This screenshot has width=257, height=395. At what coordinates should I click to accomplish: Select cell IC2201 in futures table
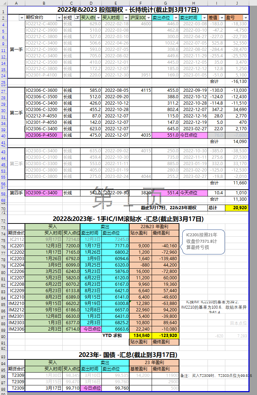[x=16, y=246]
